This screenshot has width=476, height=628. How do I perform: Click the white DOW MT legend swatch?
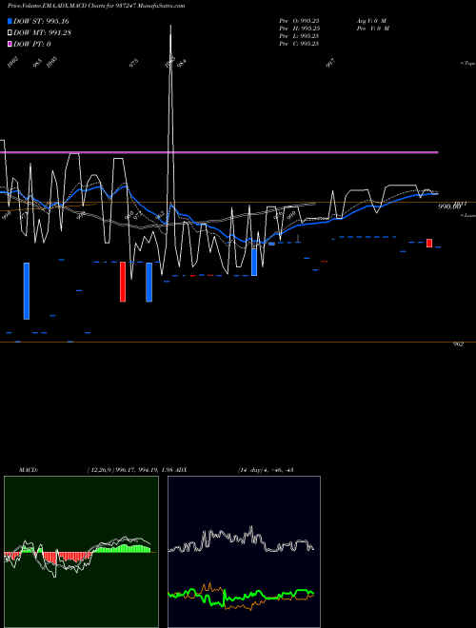[10, 32]
